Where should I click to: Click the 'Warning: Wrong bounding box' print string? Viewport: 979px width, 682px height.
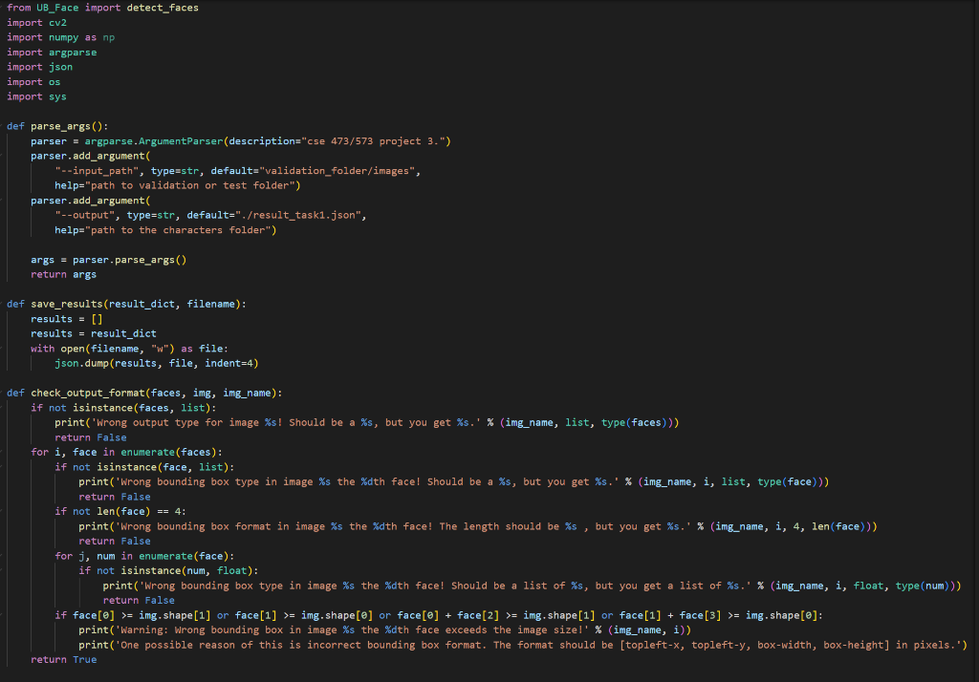[352, 630]
